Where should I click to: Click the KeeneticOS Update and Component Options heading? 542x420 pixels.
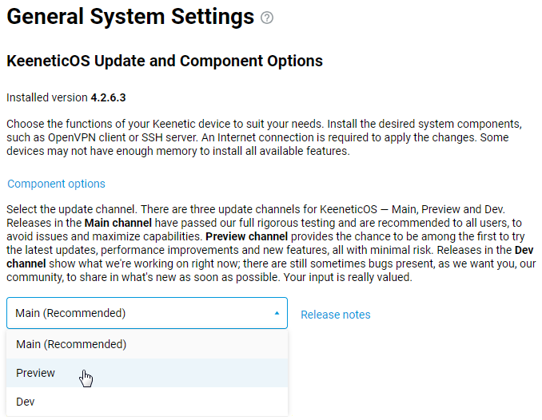pyautogui.click(x=165, y=61)
